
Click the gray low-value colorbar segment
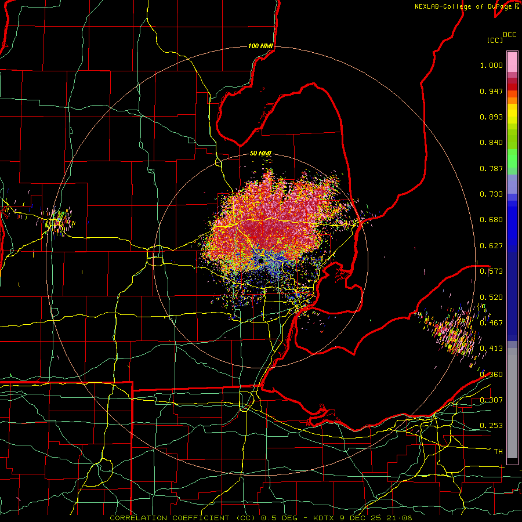click(512, 403)
